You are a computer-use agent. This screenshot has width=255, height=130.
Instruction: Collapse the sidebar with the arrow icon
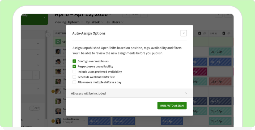[x=48, y=35]
